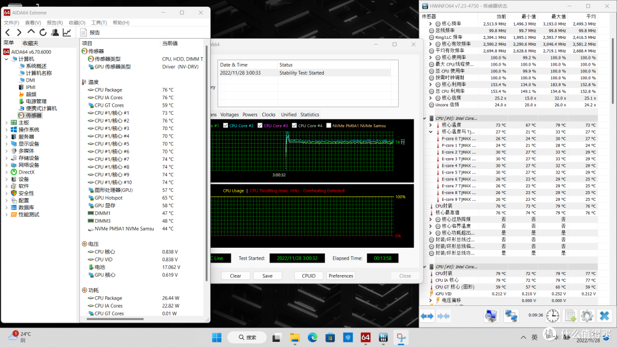Collapse 核心温度与 TjMAX row in HWiNFO
Viewport: 617px width, 347px height.
(x=430, y=132)
